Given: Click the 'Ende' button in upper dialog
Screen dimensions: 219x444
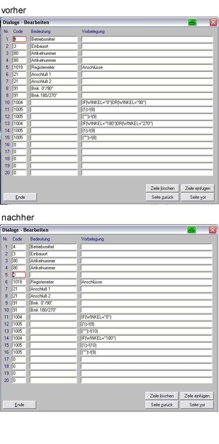Looking at the screenshot, I should (20, 197).
